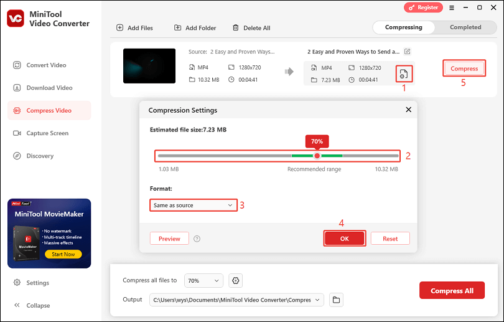Screen dimensions: 504x322
Task: Click Start Now in MovieMaker ad
Action: click(x=63, y=254)
